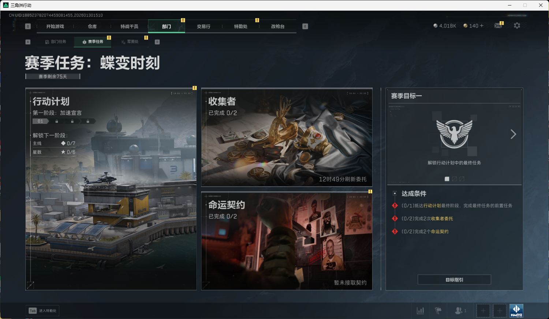This screenshot has height=319, width=549.
Task: Click Tab 进入特勤处 button
Action: [x=43, y=311]
